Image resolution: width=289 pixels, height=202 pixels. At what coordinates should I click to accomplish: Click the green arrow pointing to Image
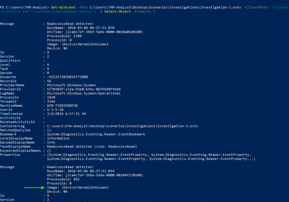click(34, 188)
